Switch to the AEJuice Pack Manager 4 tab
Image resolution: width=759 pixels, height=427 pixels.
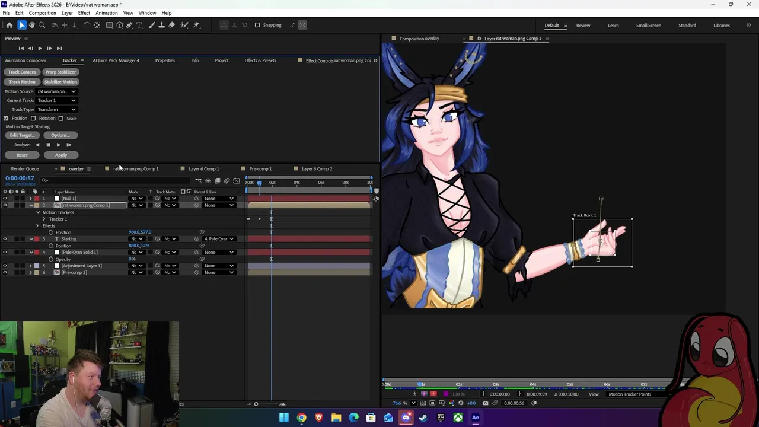click(116, 60)
